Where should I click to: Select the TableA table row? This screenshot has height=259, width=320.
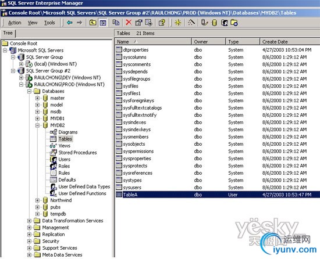218,195
